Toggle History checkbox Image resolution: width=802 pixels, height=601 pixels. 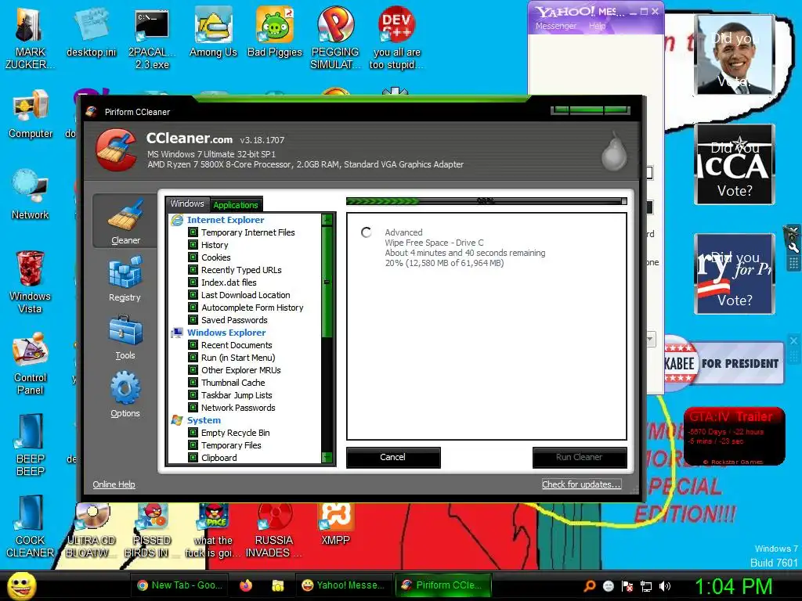193,245
